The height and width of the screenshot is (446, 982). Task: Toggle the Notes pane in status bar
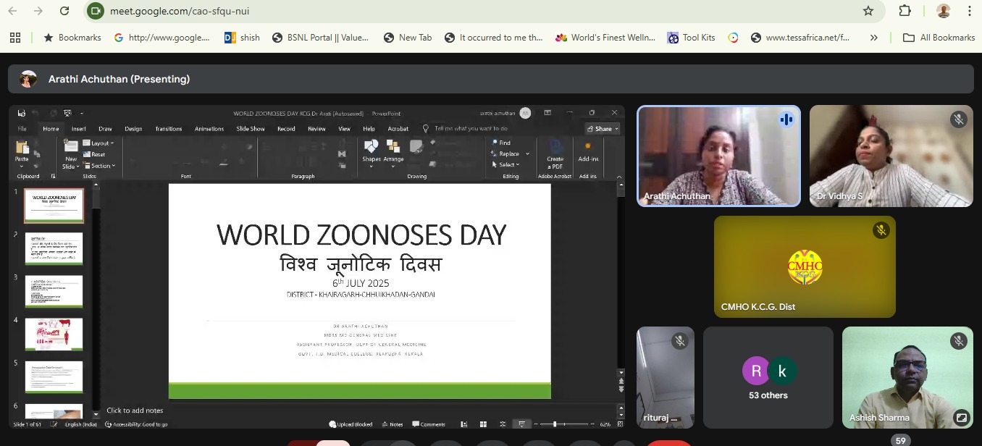392,424
